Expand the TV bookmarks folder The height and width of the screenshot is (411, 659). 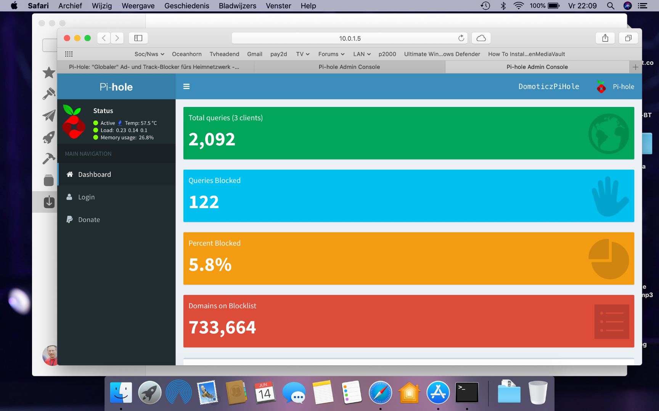pyautogui.click(x=303, y=54)
